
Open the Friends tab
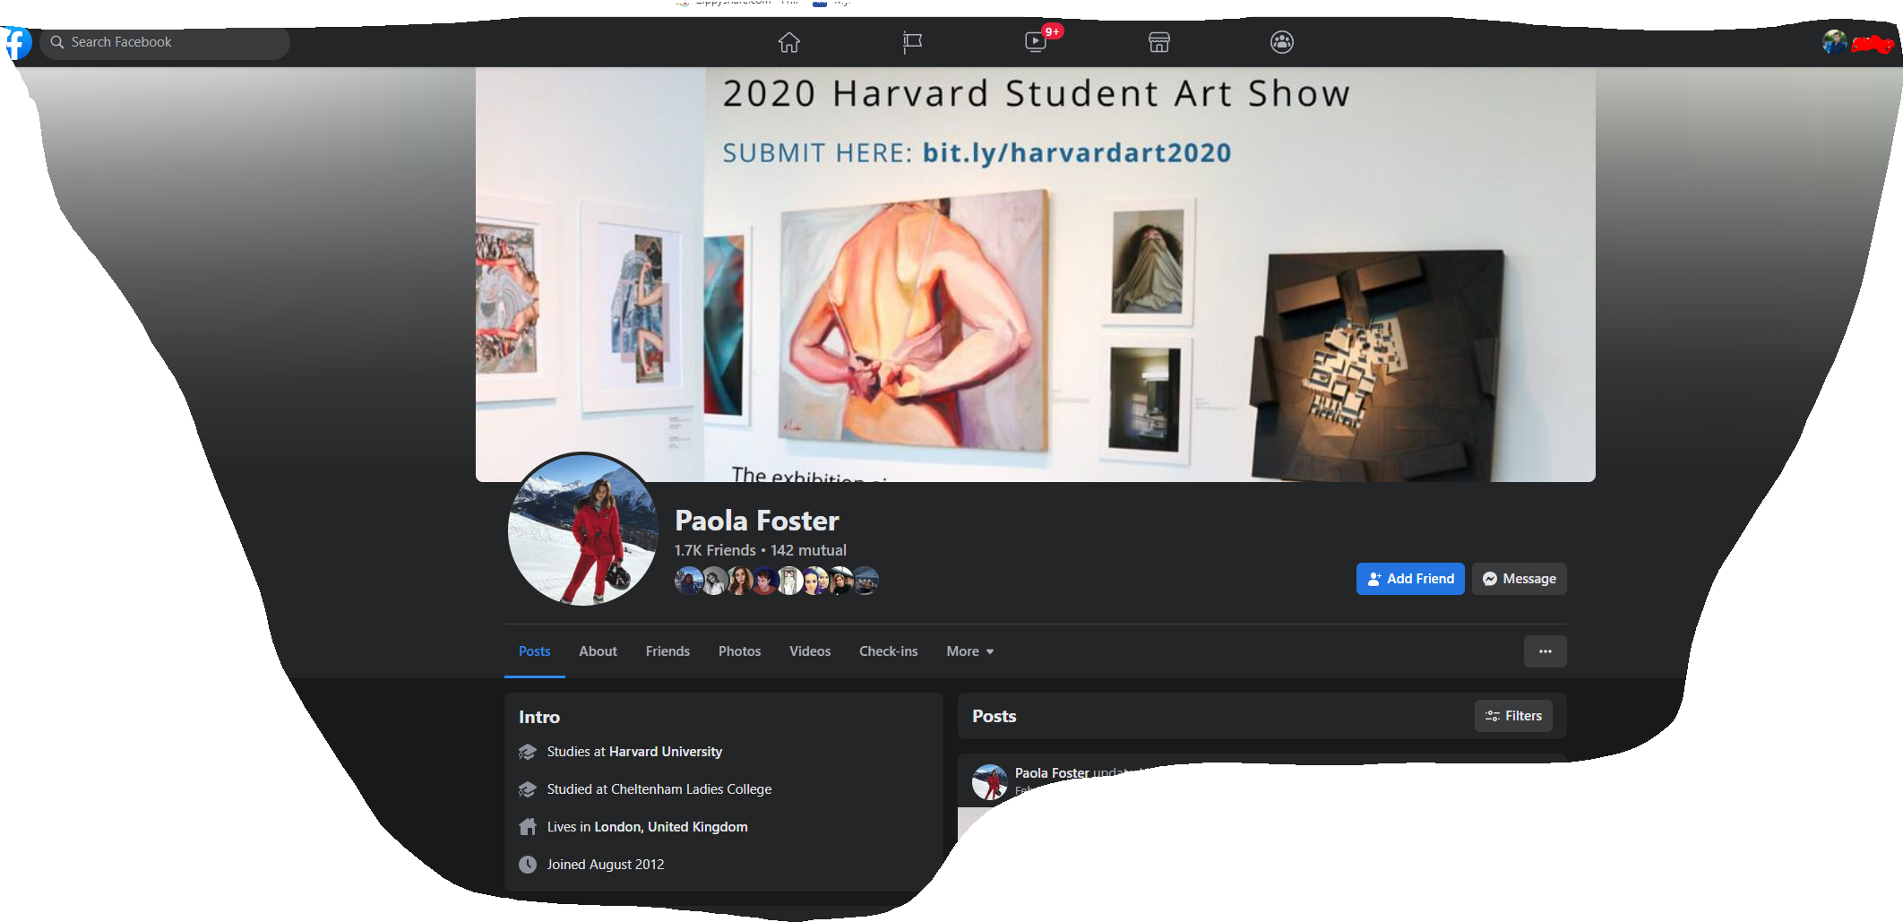coord(667,651)
